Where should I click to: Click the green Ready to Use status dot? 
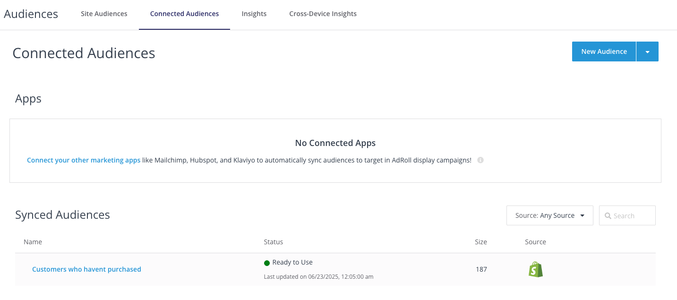coord(267,263)
